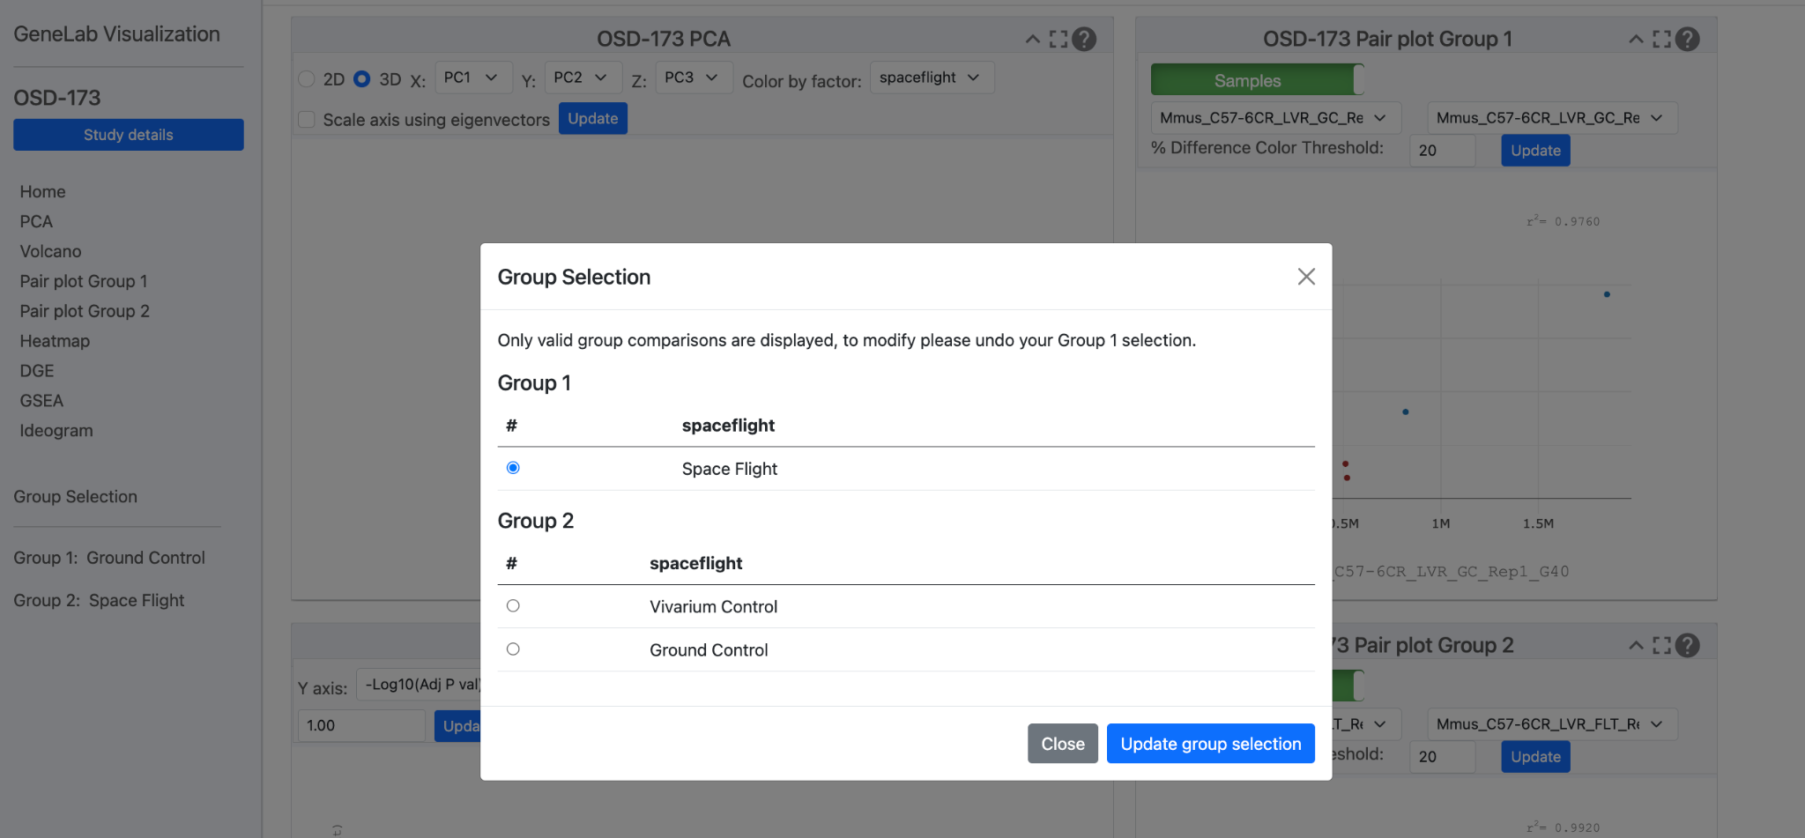The width and height of the screenshot is (1805, 838).
Task: Click threshold field in Pair plot Group 2
Action: click(1443, 757)
